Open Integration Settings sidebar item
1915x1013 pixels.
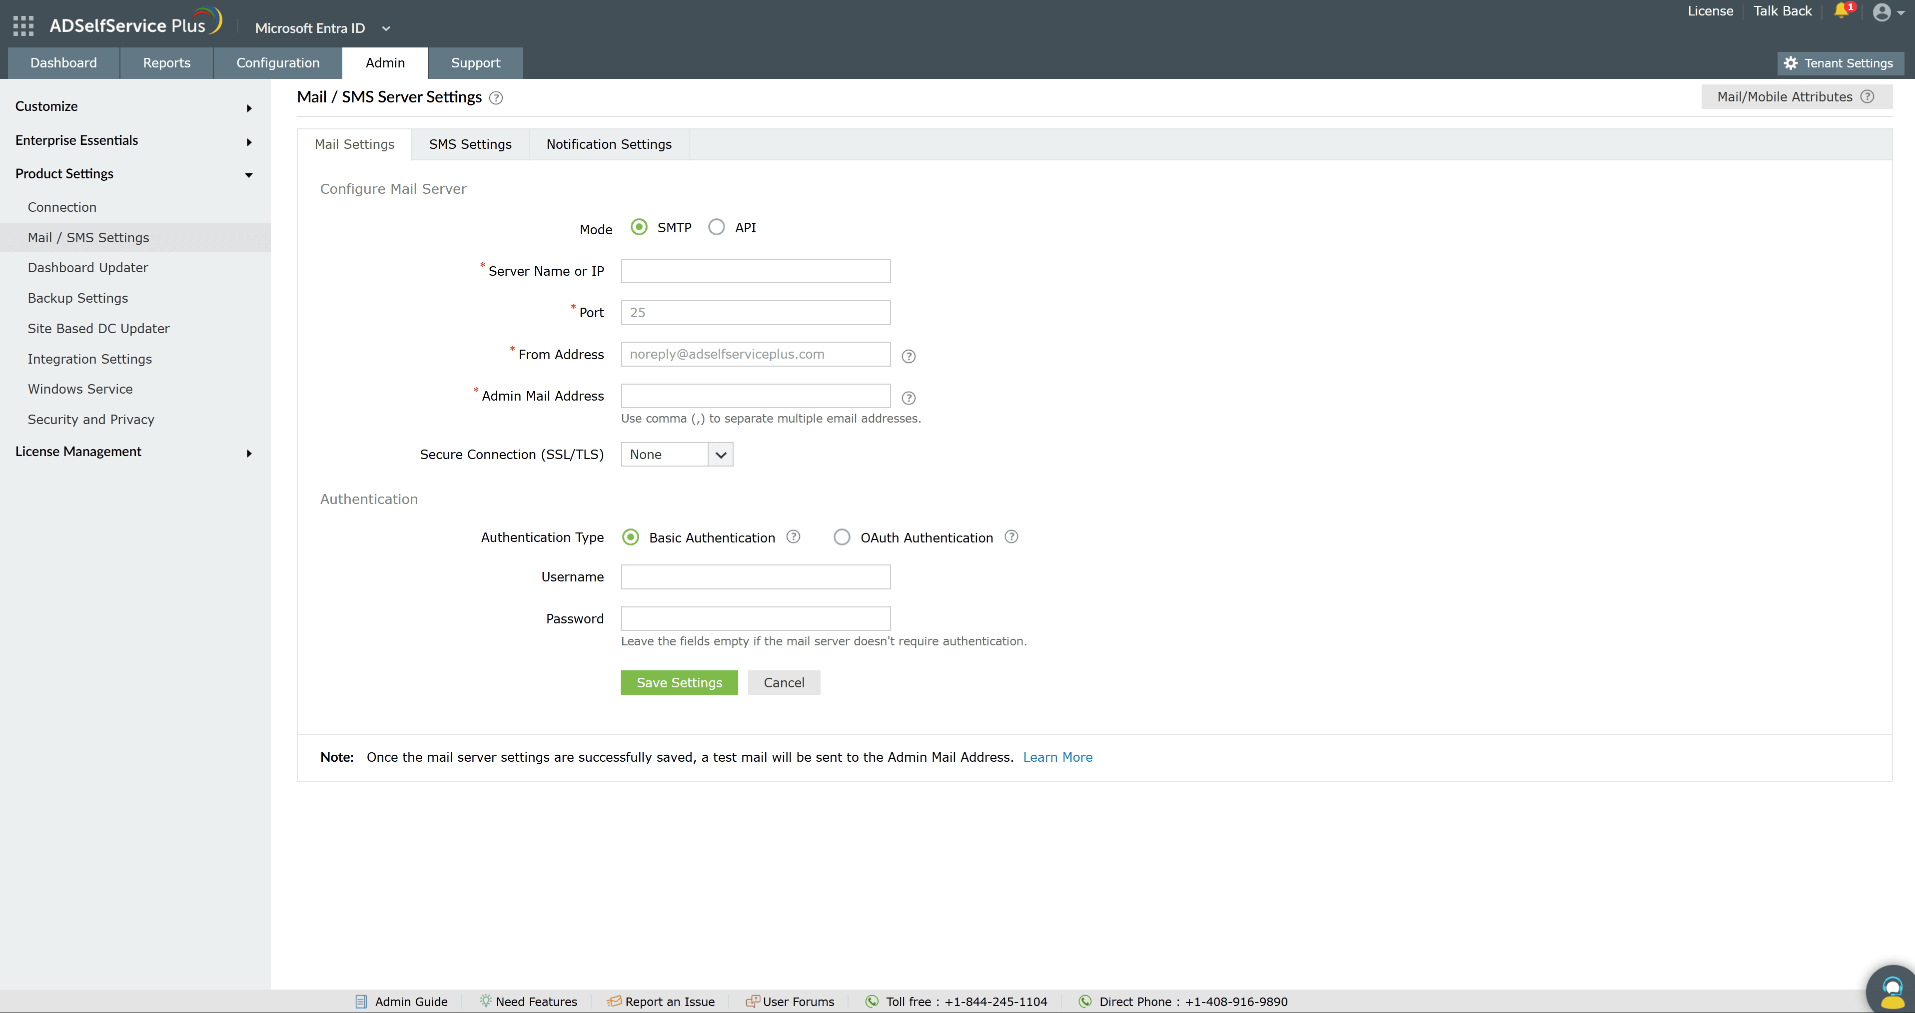[x=135, y=359]
